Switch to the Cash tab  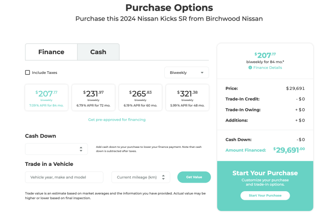tap(98, 52)
